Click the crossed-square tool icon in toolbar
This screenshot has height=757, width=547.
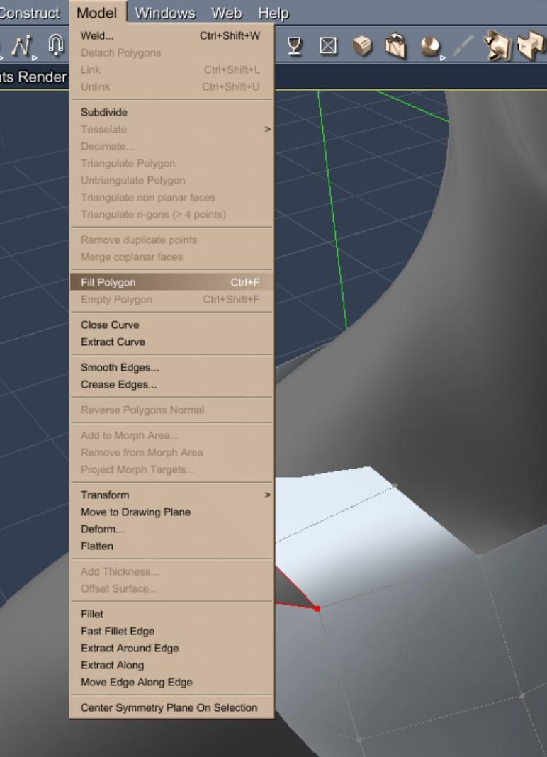[328, 46]
